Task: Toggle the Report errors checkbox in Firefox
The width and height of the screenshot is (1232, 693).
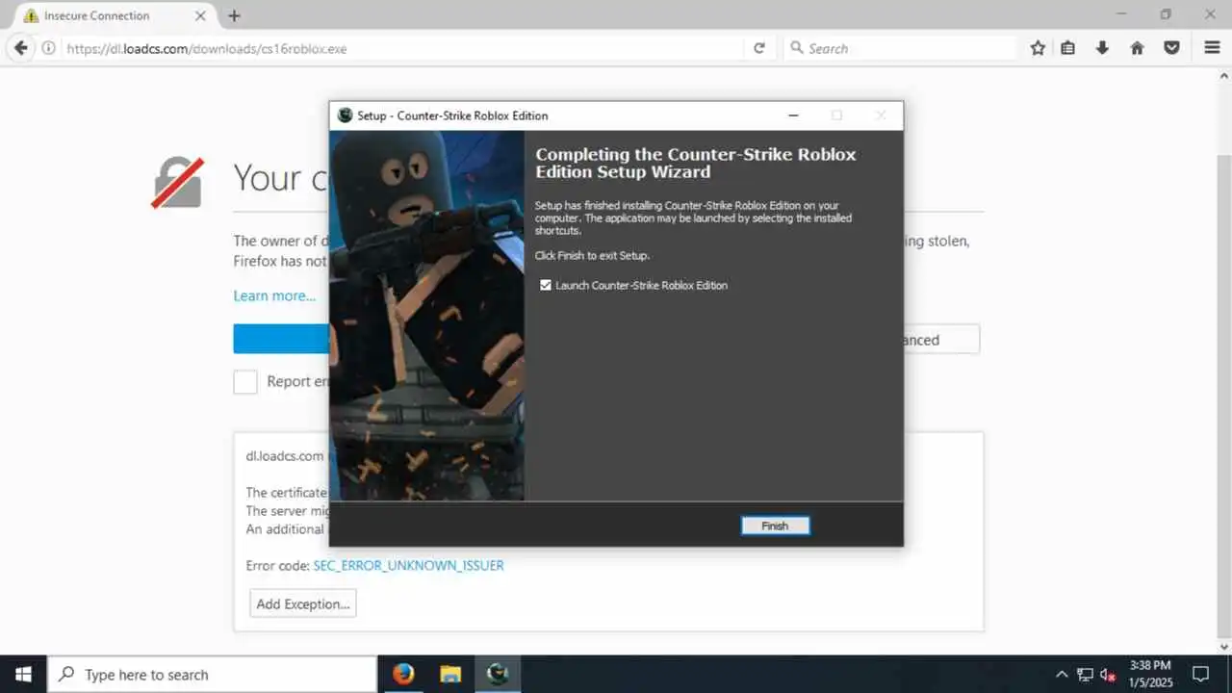Action: (x=245, y=381)
